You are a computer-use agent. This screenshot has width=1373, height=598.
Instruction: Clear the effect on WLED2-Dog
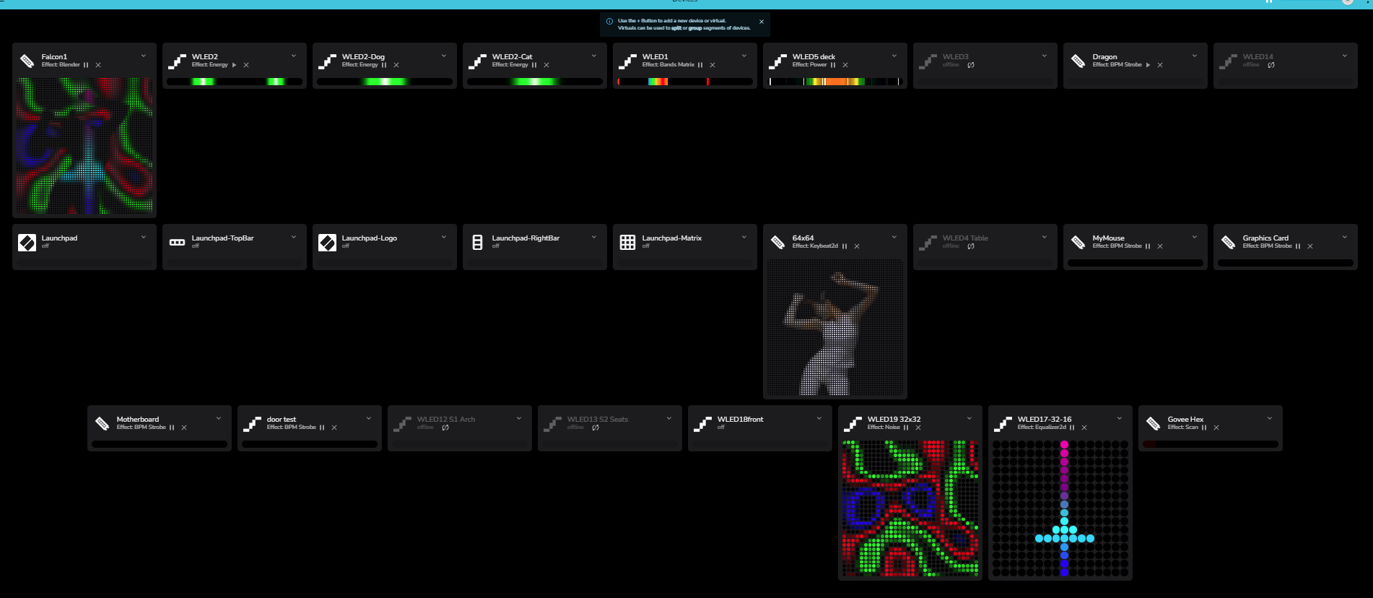tap(396, 65)
